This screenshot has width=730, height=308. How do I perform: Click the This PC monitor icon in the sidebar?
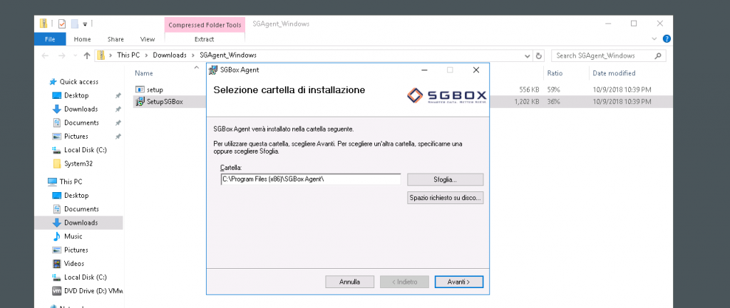(53, 181)
